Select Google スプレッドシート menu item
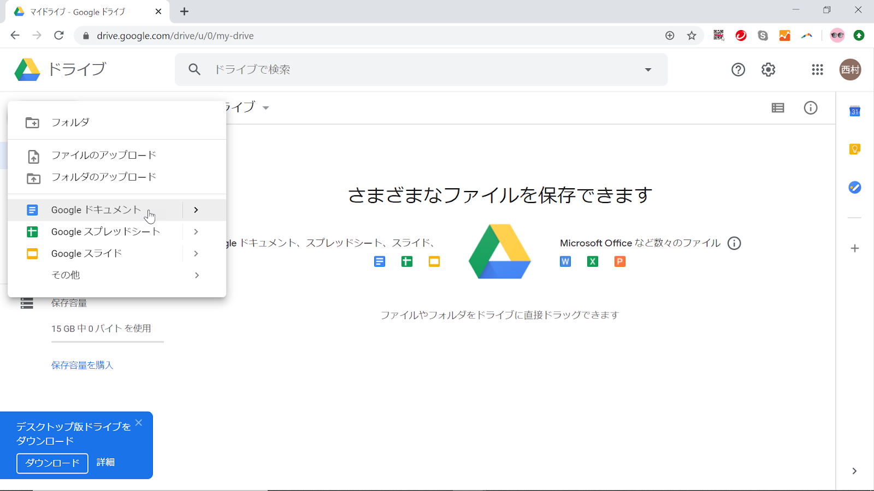Image resolution: width=874 pixels, height=491 pixels. (x=96, y=232)
